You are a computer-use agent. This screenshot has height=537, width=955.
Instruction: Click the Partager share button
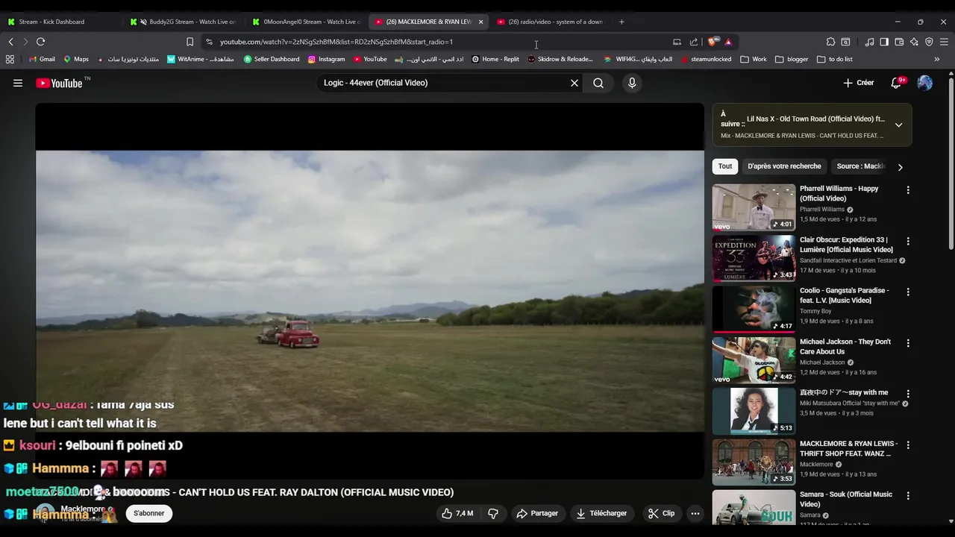[537, 513]
